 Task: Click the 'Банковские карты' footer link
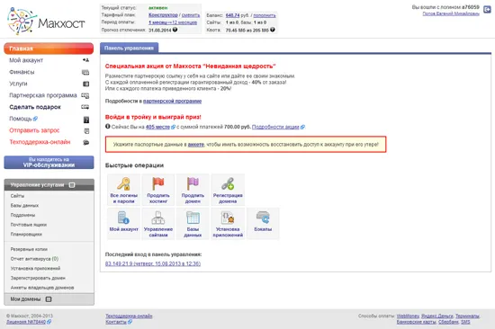tap(417, 322)
